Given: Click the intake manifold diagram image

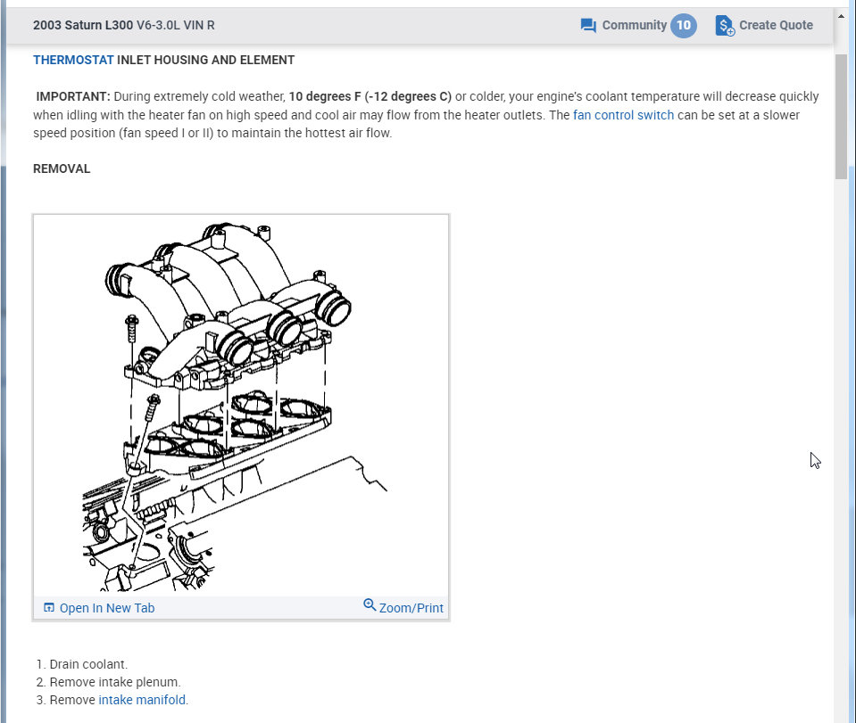Looking at the screenshot, I should [x=241, y=407].
